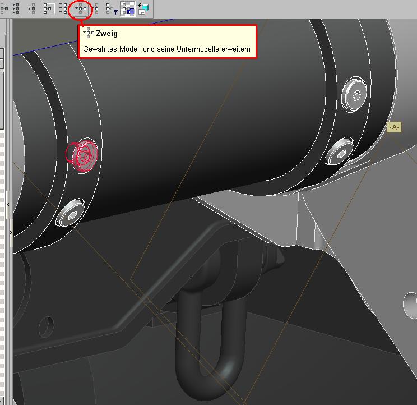The height and width of the screenshot is (405, 417).
Task: Select the small hole in the bracket plate
Action: tap(47, 327)
